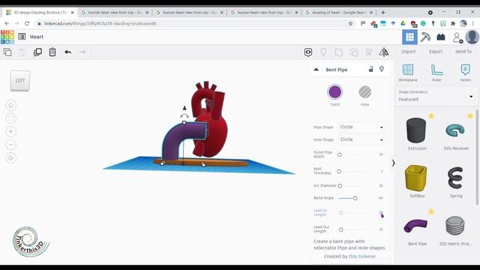Open the Blocks pickaxe mode

click(x=425, y=37)
